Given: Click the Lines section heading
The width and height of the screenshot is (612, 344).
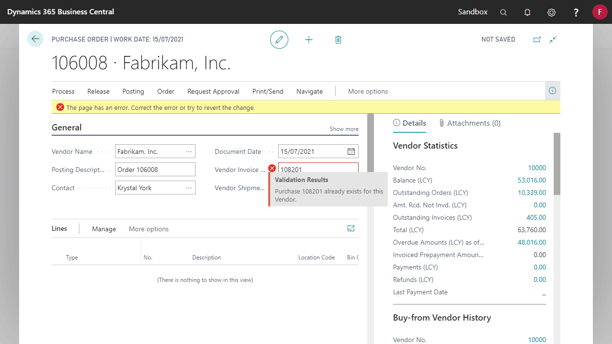Looking at the screenshot, I should pos(59,229).
